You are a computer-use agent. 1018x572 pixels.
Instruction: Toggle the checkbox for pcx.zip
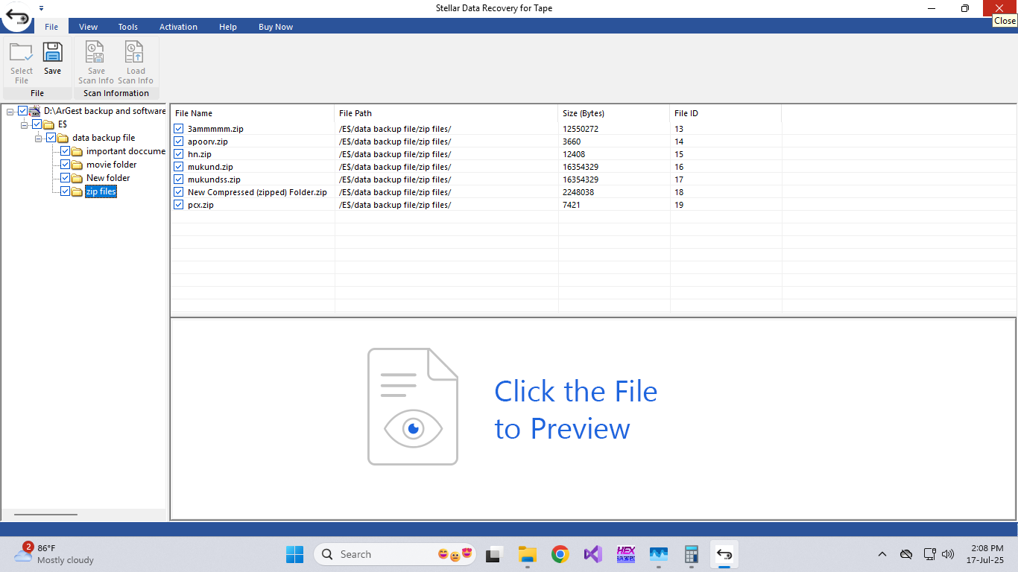pos(179,205)
